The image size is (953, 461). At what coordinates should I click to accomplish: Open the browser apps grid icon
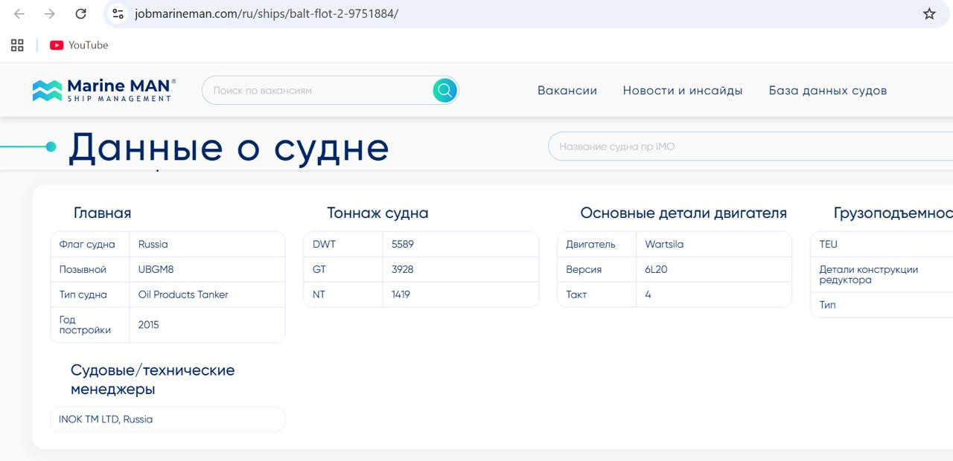point(17,45)
